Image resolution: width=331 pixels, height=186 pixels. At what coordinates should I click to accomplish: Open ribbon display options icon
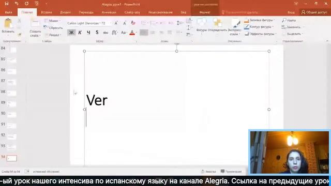296,4
